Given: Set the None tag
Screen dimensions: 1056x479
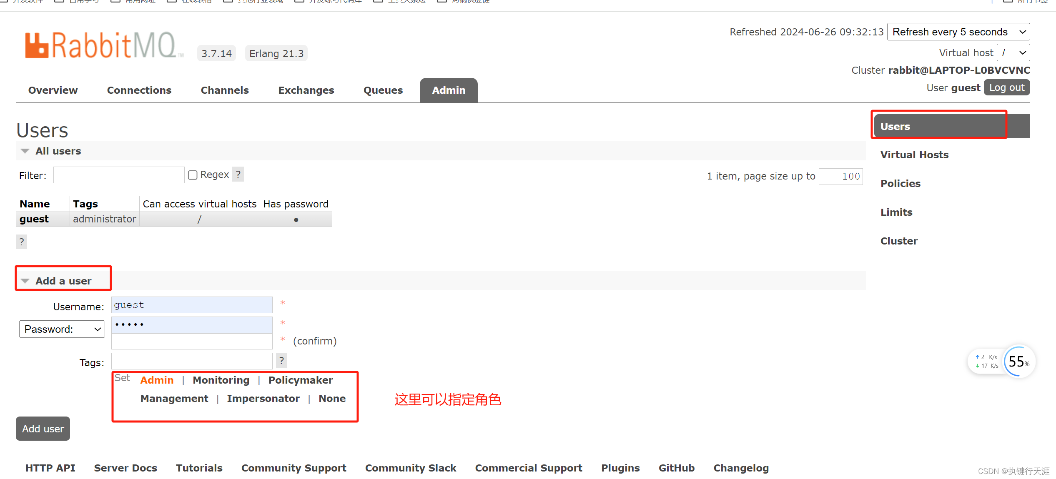Looking at the screenshot, I should (332, 399).
